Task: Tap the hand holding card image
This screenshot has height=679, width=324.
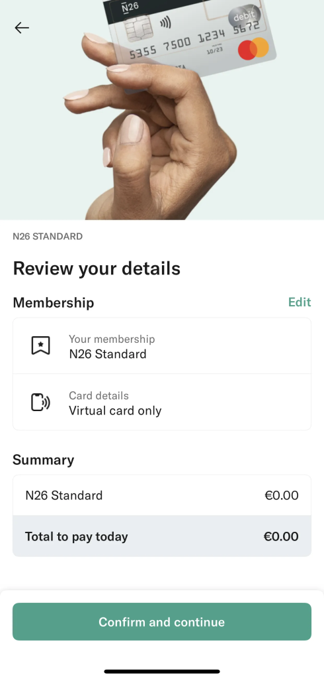Action: pos(162,110)
